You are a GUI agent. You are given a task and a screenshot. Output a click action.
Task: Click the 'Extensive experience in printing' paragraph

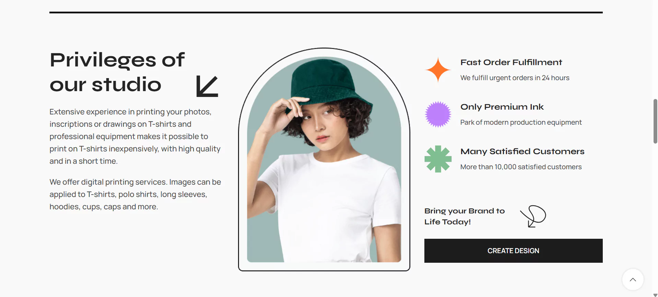point(135,136)
